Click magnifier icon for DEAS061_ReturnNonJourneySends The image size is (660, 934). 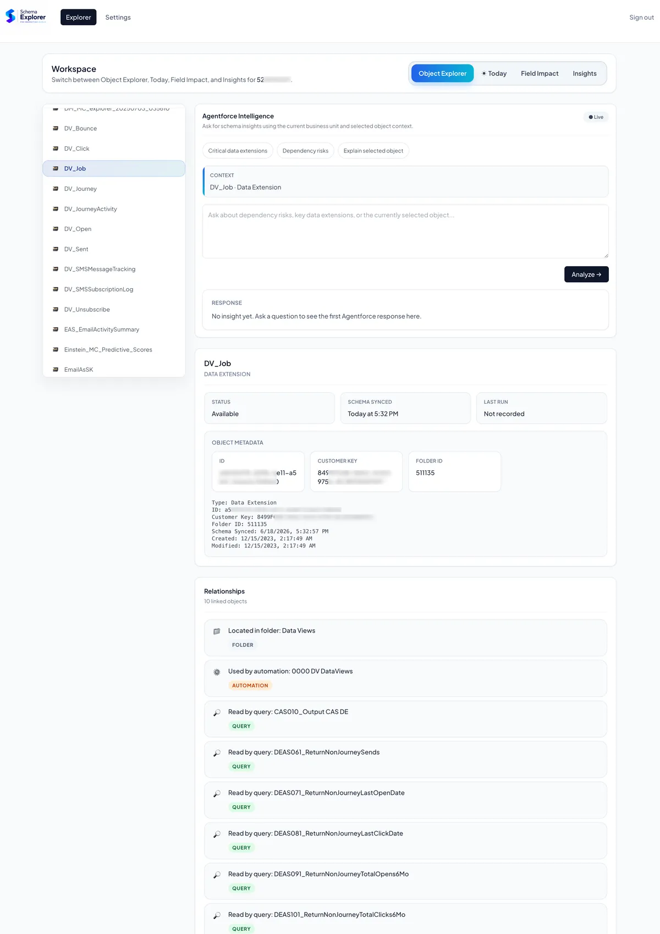217,753
